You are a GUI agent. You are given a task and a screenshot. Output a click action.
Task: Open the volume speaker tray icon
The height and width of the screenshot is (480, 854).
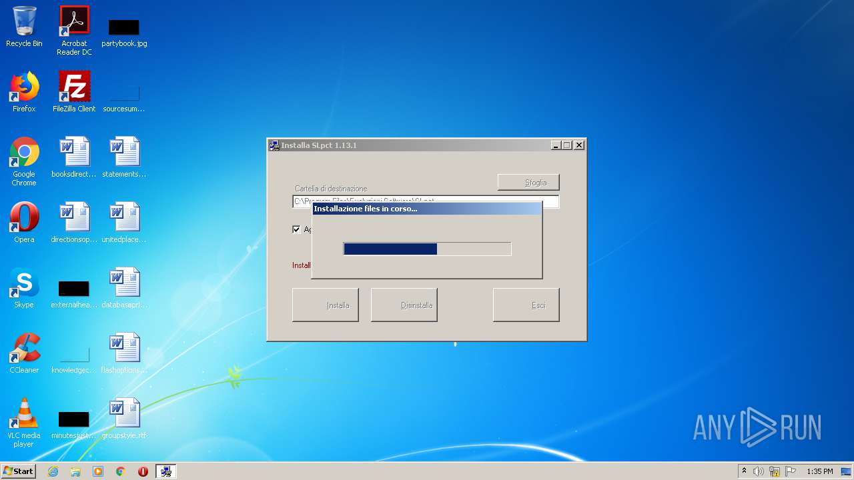pyautogui.click(x=759, y=471)
